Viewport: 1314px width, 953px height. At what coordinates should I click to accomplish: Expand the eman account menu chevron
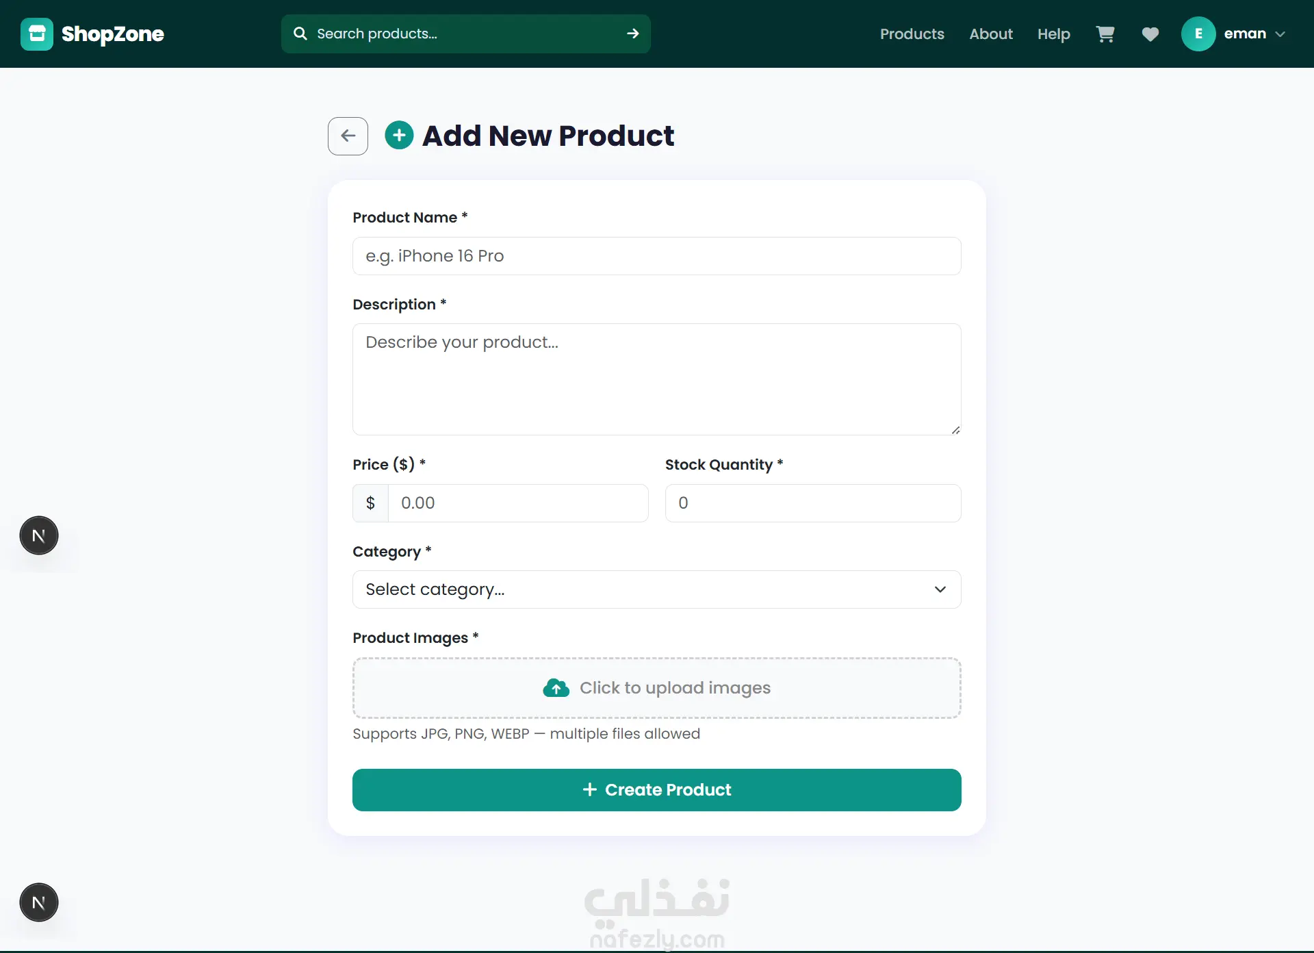[x=1280, y=34]
